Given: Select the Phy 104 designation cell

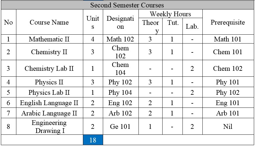Looking at the screenshot, I should 121,92.
